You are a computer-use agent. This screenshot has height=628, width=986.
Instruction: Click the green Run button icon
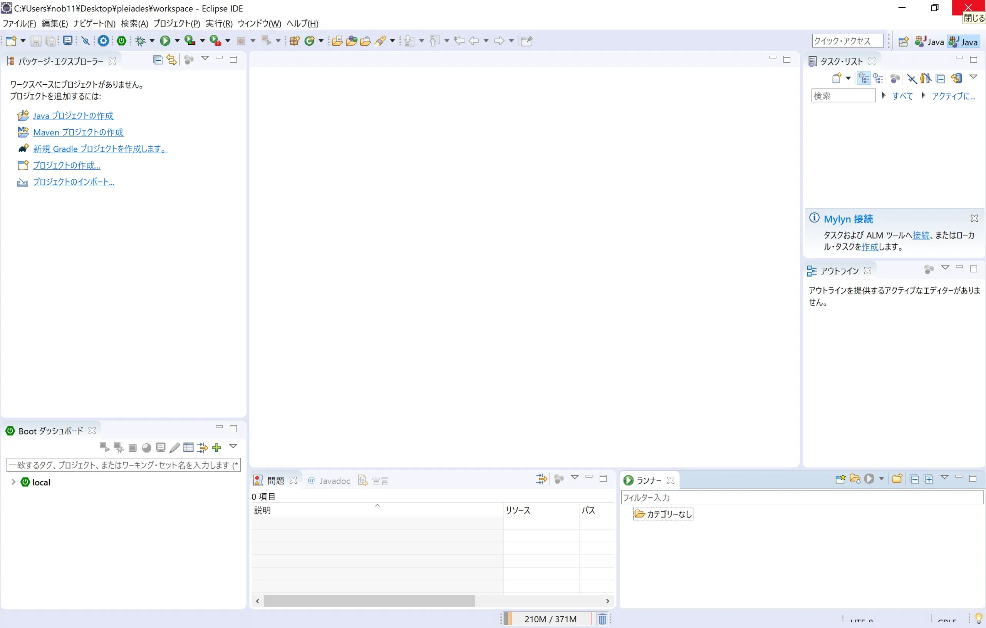pyautogui.click(x=165, y=40)
